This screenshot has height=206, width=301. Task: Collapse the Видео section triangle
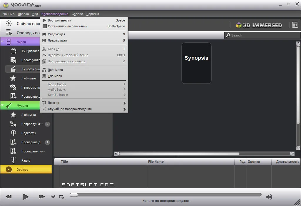point(2,41)
